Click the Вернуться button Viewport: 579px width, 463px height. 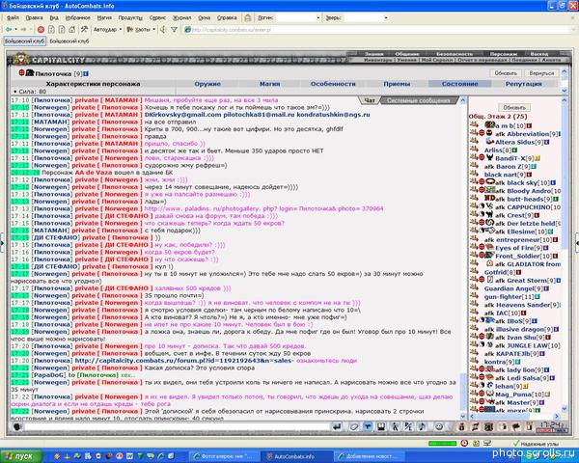pos(541,73)
